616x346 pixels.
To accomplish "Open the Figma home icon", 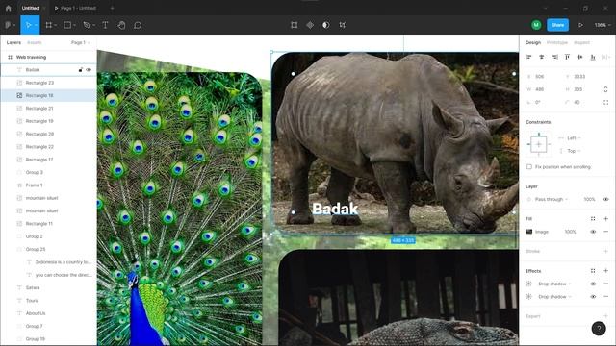I will (9, 8).
